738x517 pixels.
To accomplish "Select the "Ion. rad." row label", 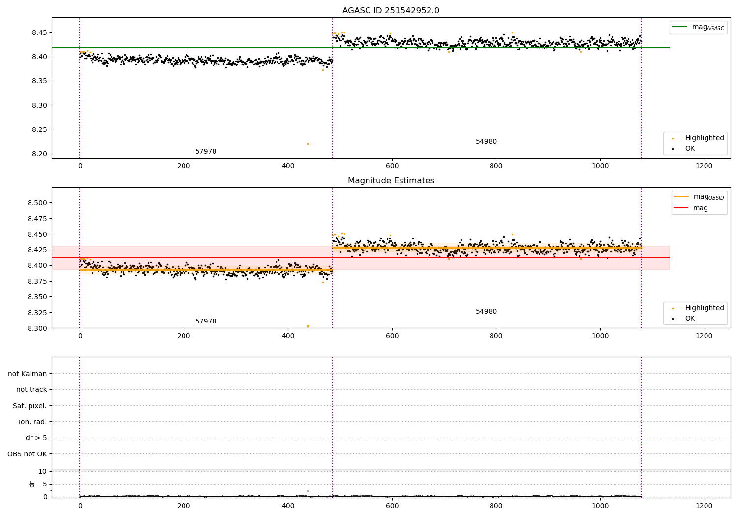I will (x=33, y=422).
